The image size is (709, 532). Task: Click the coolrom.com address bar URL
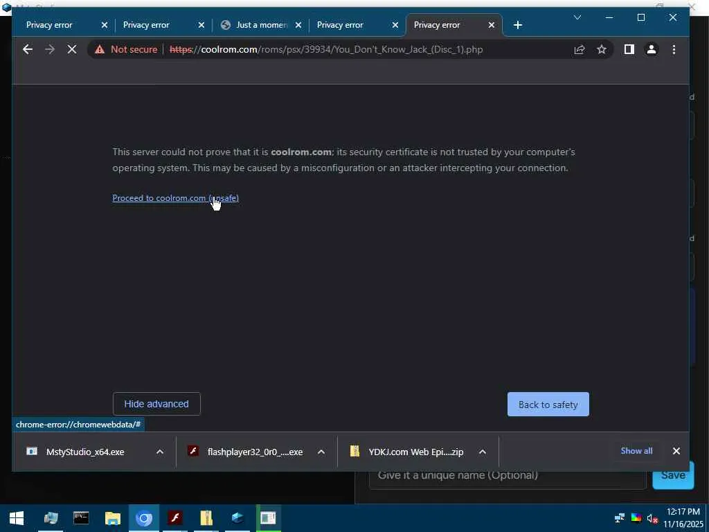[x=326, y=49]
